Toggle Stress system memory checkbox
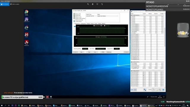Screen dimensions: 190x107 [x=76, y=18]
